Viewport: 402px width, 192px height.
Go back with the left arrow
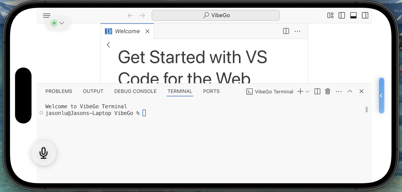click(130, 15)
